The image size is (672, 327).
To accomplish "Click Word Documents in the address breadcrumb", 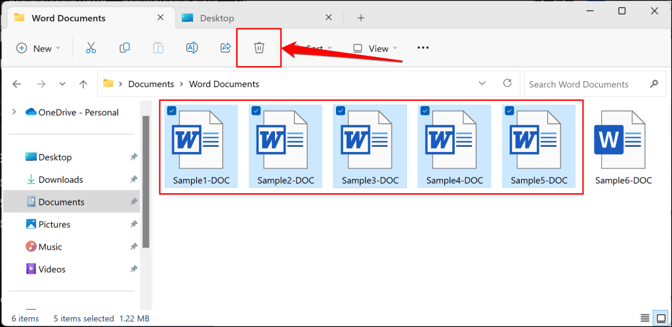I will [224, 85].
